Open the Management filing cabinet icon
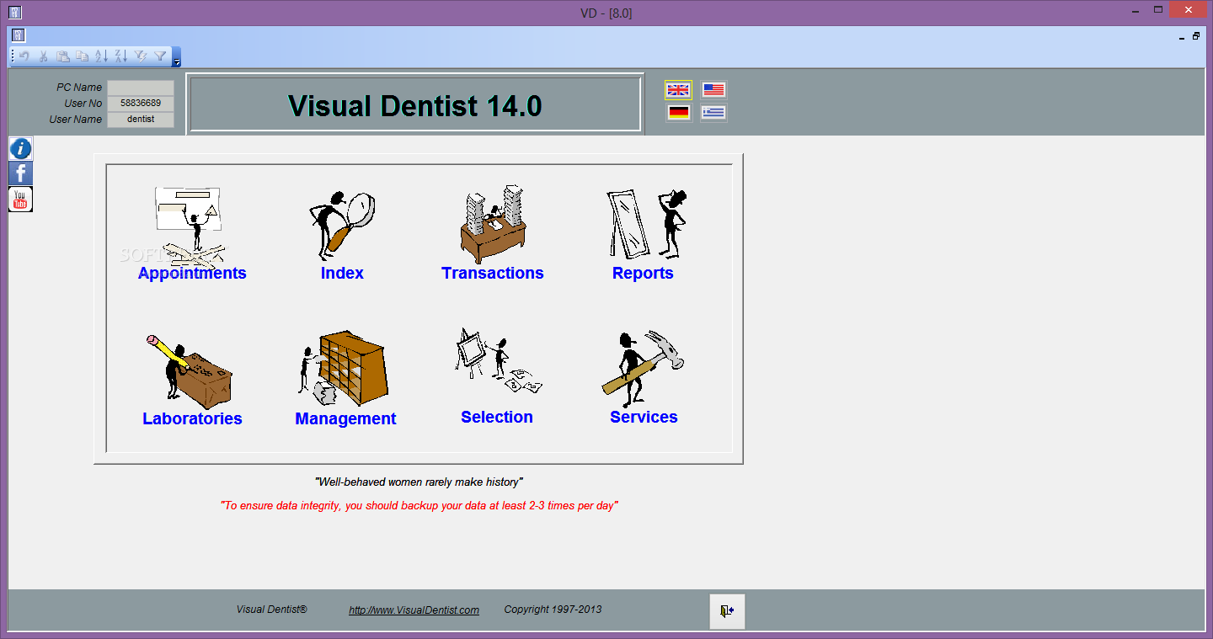 coord(343,369)
